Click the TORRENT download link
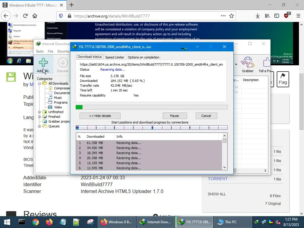 pos(218,179)
